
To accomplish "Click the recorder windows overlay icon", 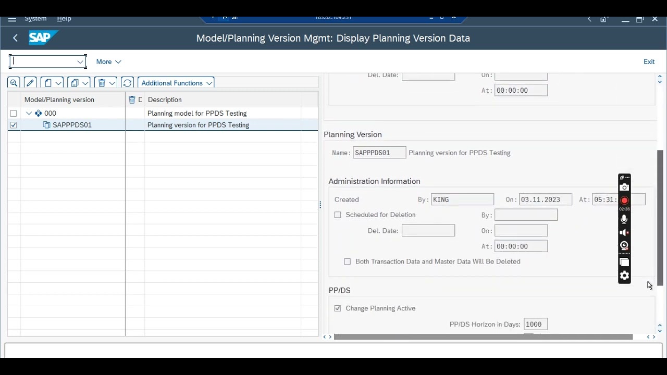I will [624, 262].
